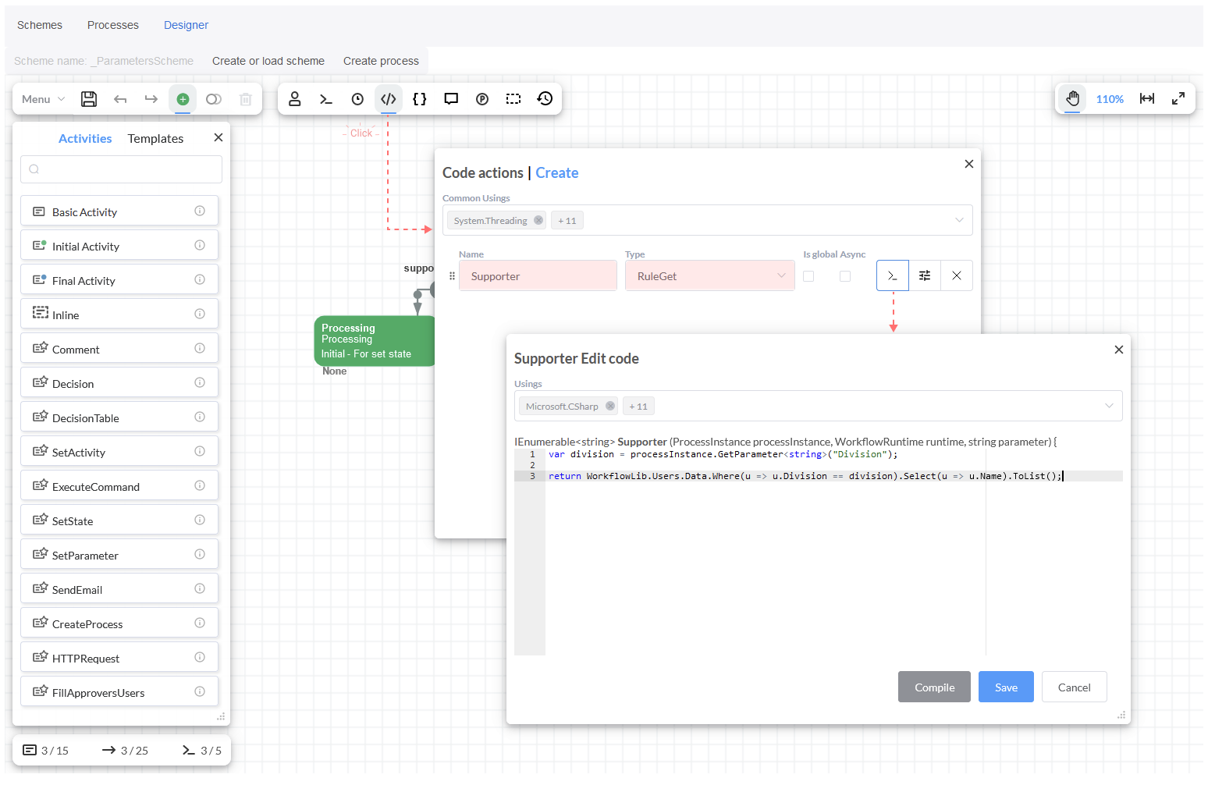Expand the Menu dropdown
Image resolution: width=1208 pixels, height=785 pixels.
[x=43, y=99]
